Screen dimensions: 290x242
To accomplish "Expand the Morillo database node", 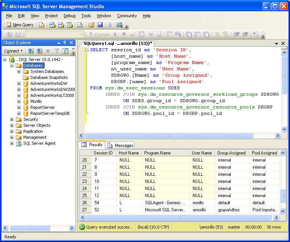I will pyautogui.click(x=19, y=101).
